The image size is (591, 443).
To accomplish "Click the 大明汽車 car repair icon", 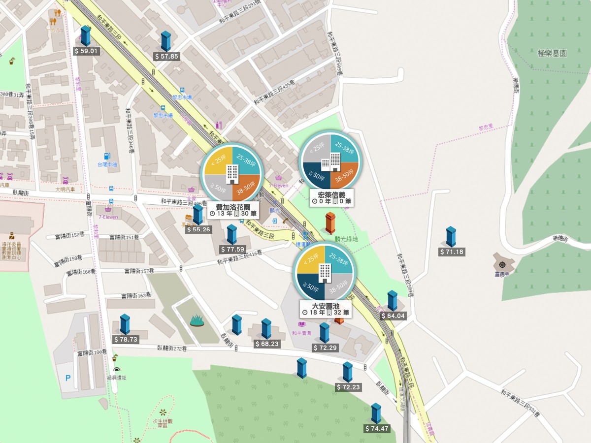I will point(65,180).
